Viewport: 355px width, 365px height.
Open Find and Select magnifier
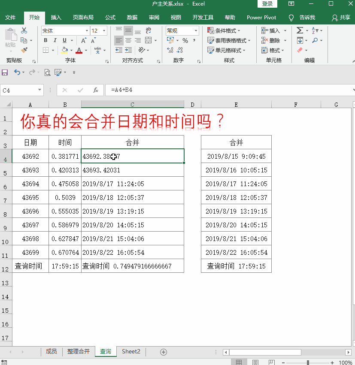[x=315, y=40]
